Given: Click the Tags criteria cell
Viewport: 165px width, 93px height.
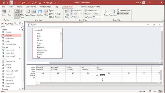Looking at the screenshot, I should pyautogui.click(x=109, y=75).
